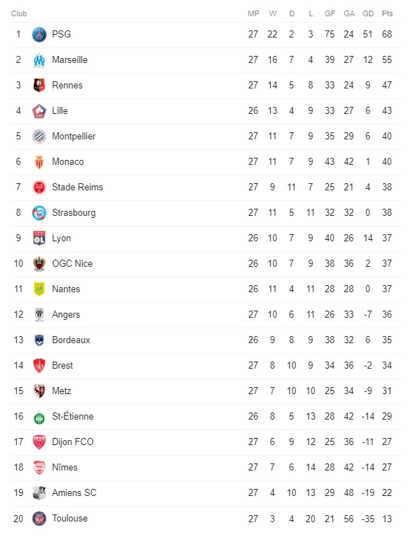Select the Dijon FCO team name

point(73,442)
